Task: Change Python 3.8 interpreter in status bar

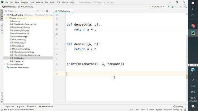Action: click(167, 110)
